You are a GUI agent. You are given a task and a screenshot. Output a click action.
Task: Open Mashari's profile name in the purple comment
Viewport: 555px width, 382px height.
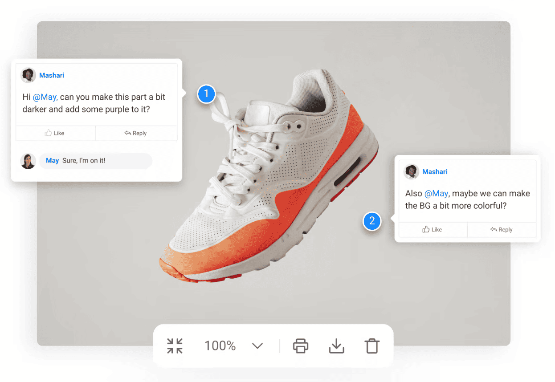[52, 75]
